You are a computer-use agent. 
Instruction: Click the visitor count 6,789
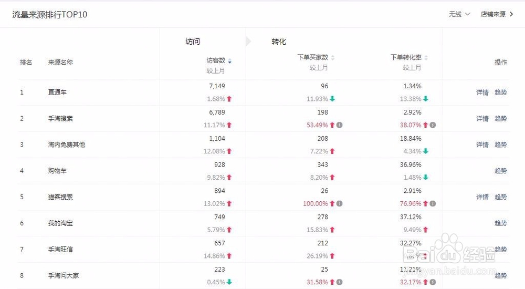(217, 112)
